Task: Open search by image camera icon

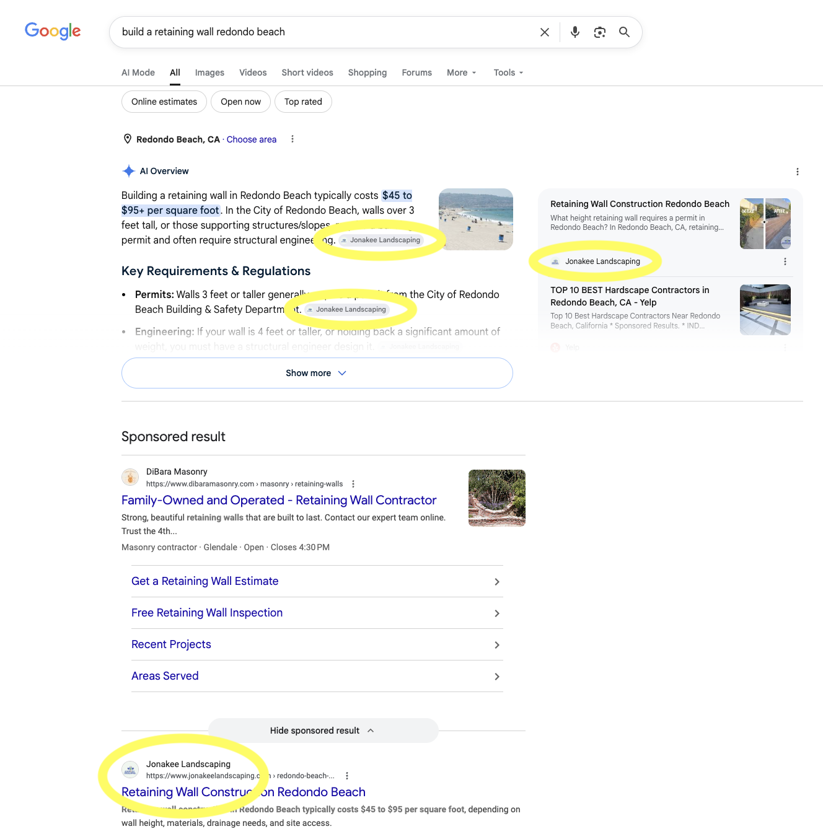Action: (600, 32)
